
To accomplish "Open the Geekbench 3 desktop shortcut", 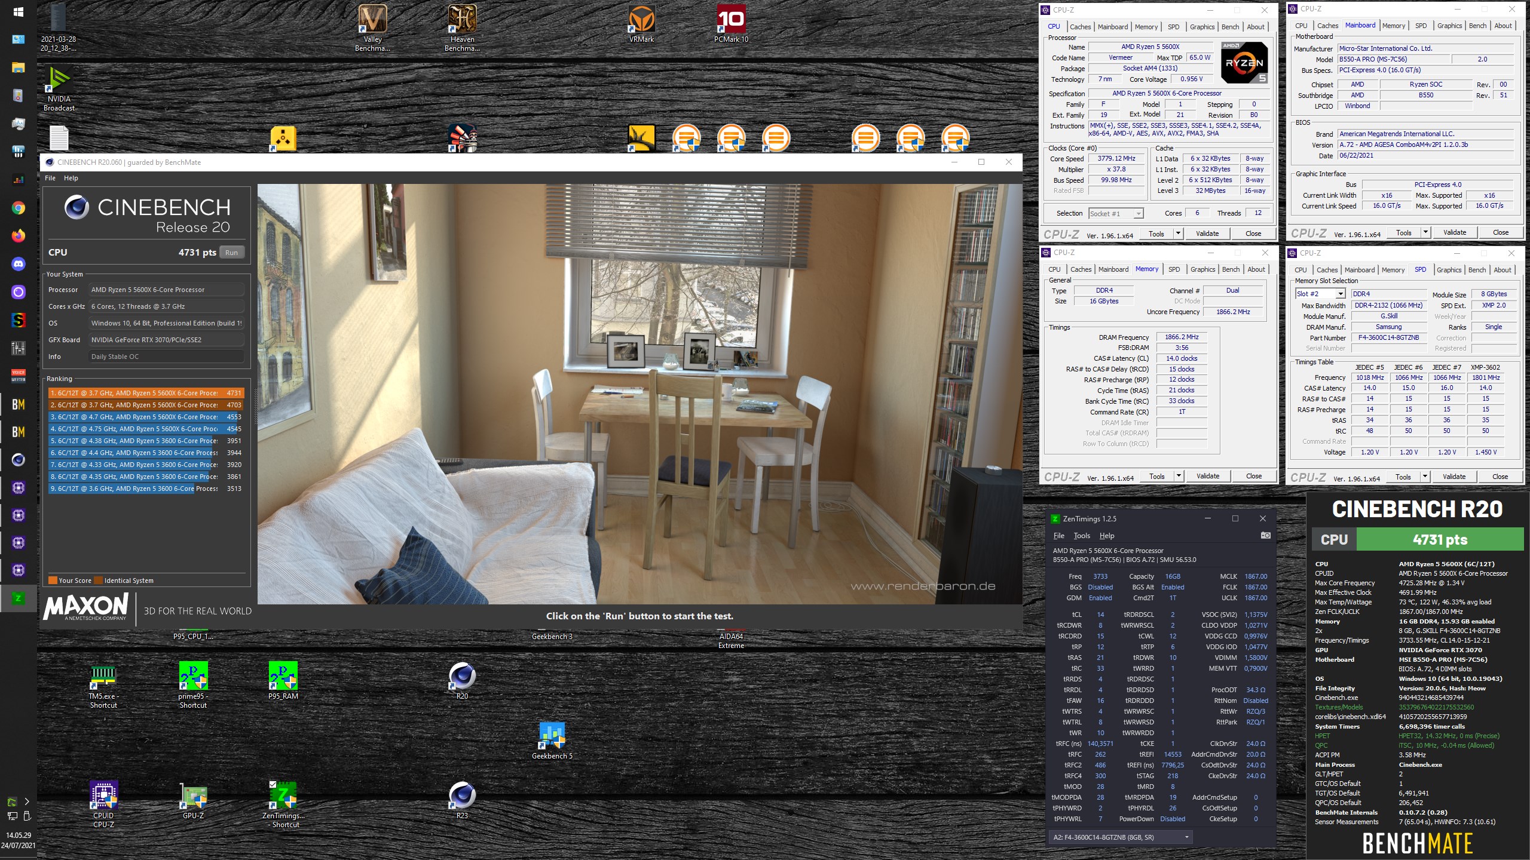I will click(552, 635).
